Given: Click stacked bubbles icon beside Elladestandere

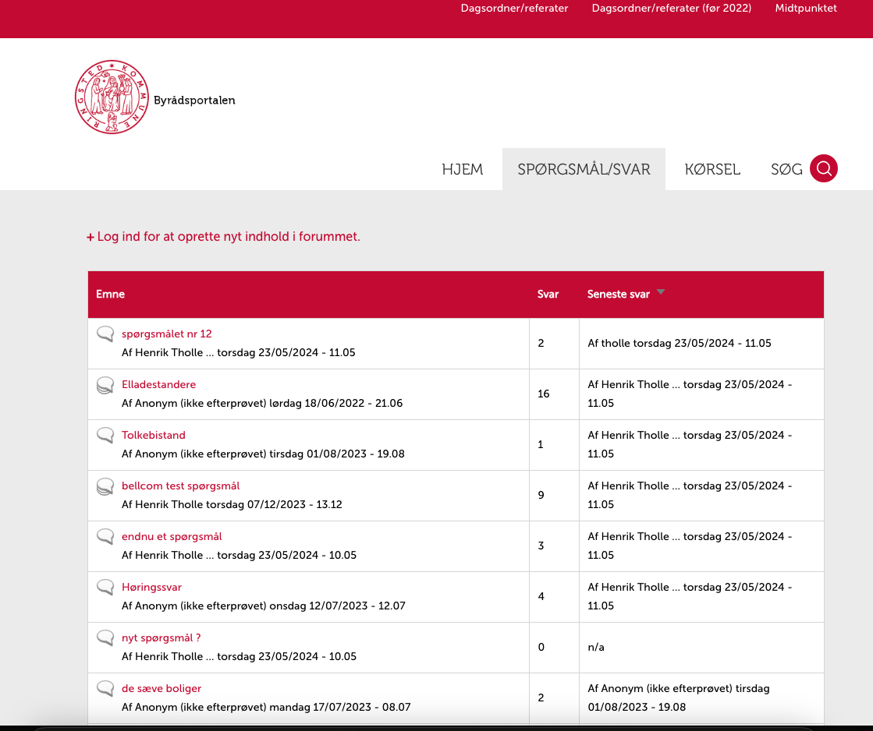Looking at the screenshot, I should (105, 385).
